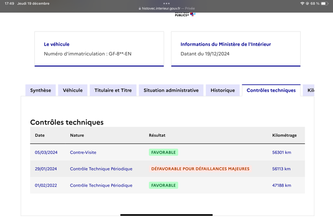Image resolution: width=333 pixels, height=218 pixels.
Task: Click the 56301 km mileage value
Action: (282, 152)
